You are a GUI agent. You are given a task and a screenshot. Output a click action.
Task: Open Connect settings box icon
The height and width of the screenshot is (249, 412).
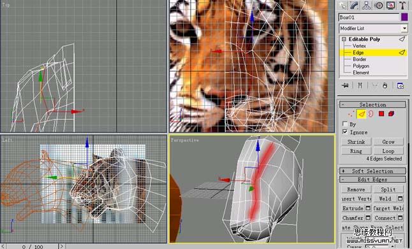400,218
